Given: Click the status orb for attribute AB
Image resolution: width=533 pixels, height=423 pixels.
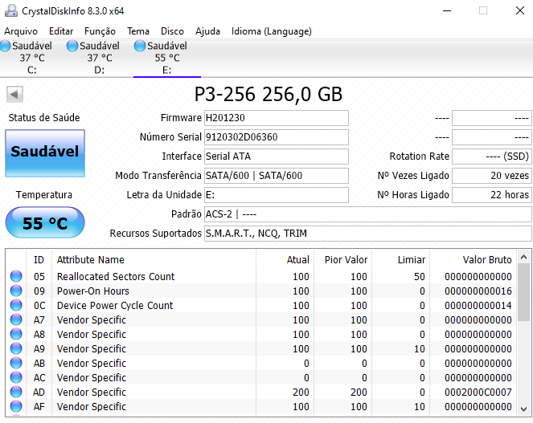Looking at the screenshot, I should [16, 363].
